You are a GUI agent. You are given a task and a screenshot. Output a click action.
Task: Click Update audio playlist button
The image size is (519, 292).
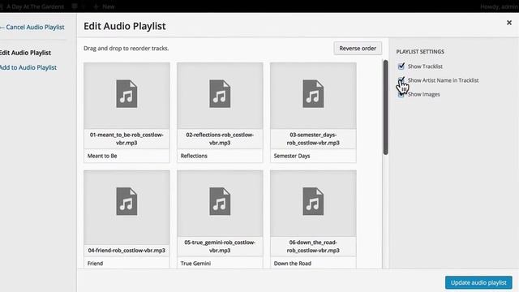(x=478, y=283)
